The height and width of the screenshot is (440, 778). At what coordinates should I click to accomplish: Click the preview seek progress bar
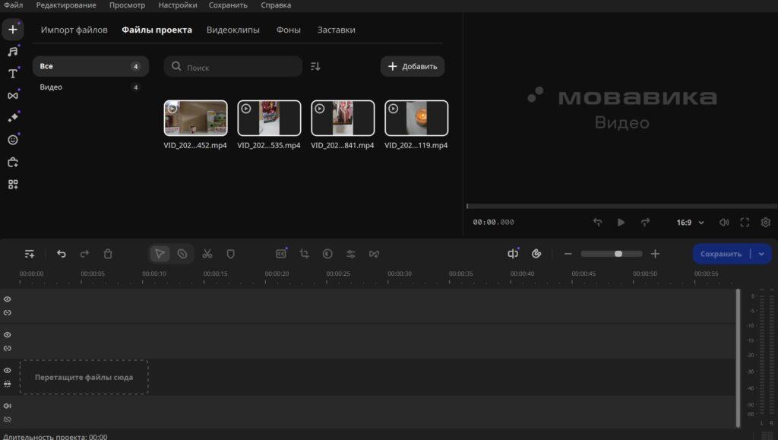621,206
